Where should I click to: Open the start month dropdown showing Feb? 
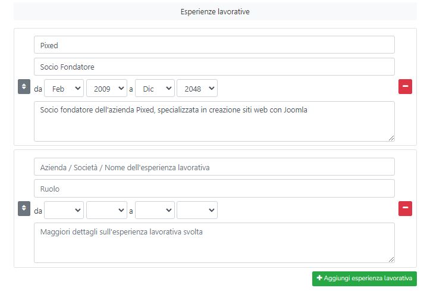[x=64, y=88]
